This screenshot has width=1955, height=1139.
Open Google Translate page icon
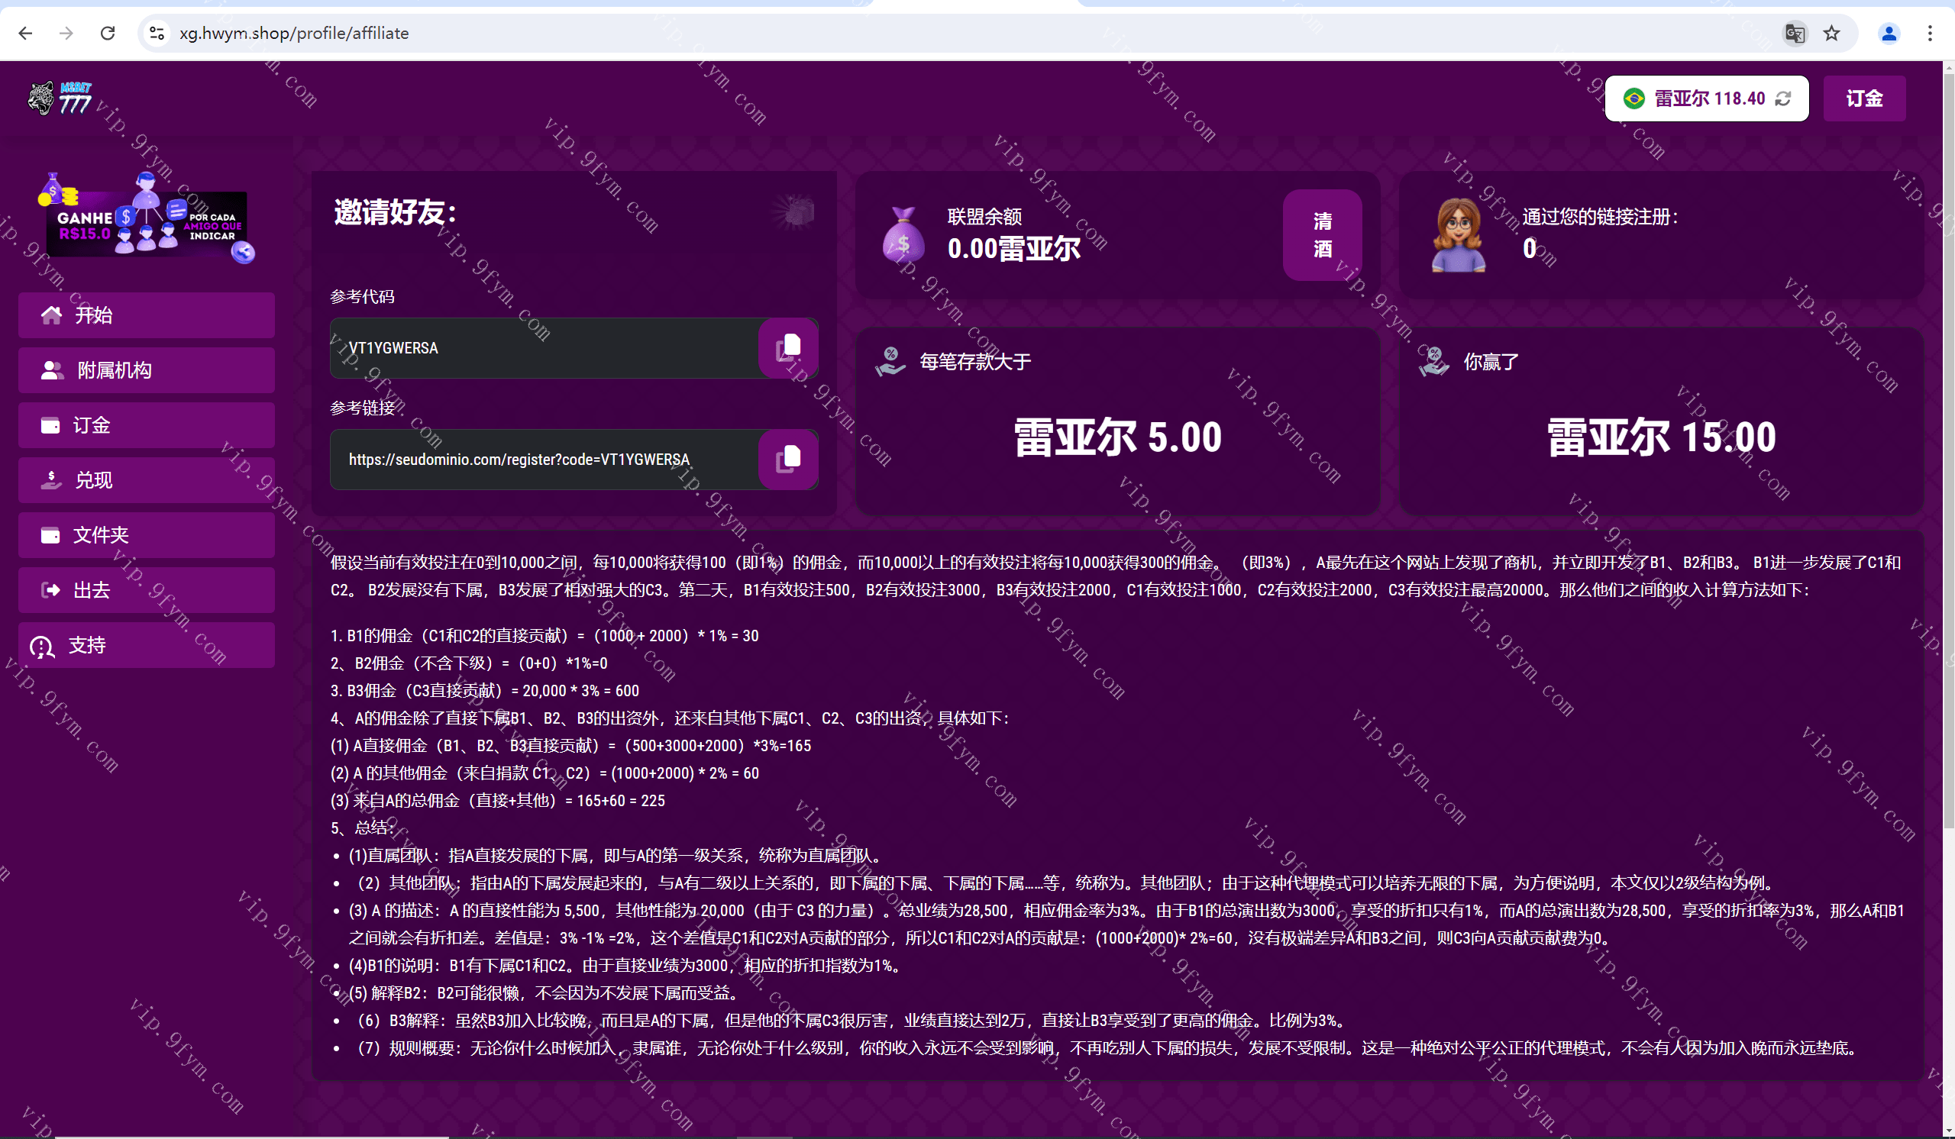pyautogui.click(x=1795, y=34)
